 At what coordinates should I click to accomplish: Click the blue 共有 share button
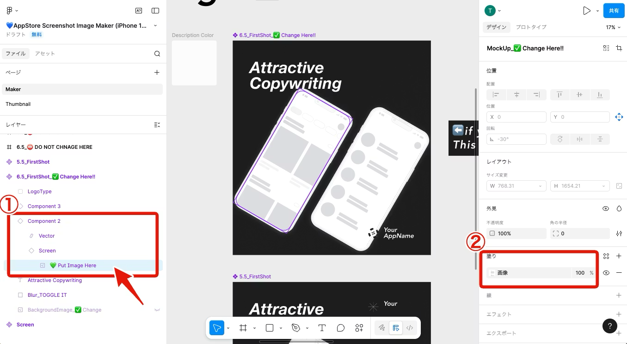pyautogui.click(x=614, y=11)
